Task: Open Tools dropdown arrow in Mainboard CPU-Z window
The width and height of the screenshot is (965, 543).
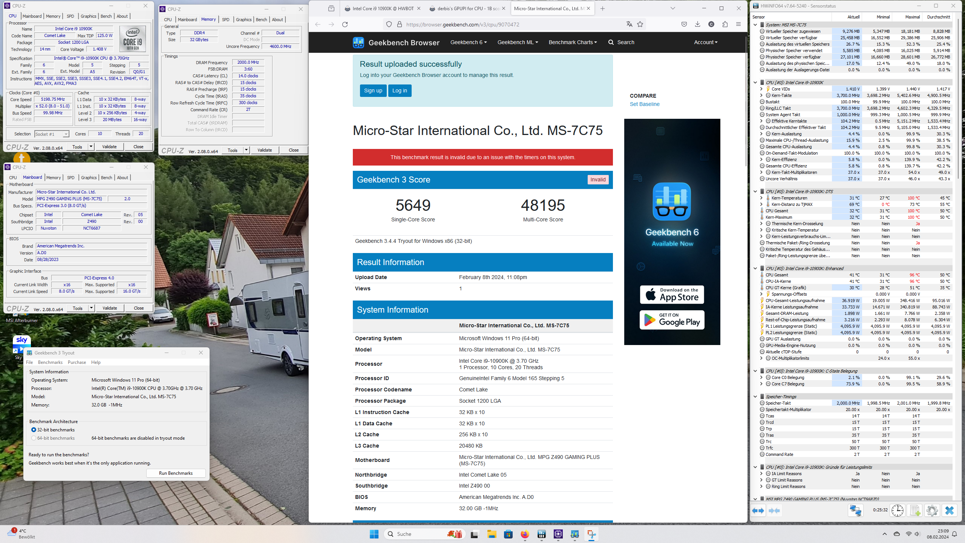Action: (x=91, y=308)
